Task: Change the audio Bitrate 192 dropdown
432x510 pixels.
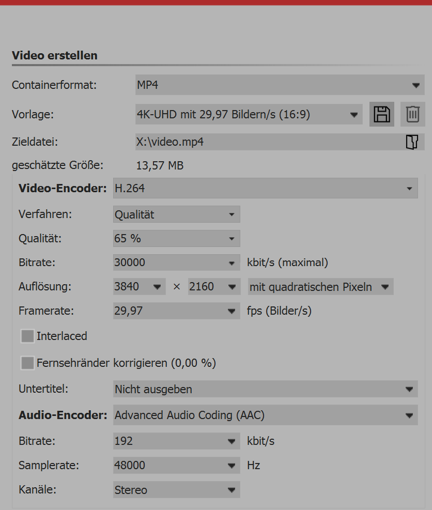Action: 176,441
